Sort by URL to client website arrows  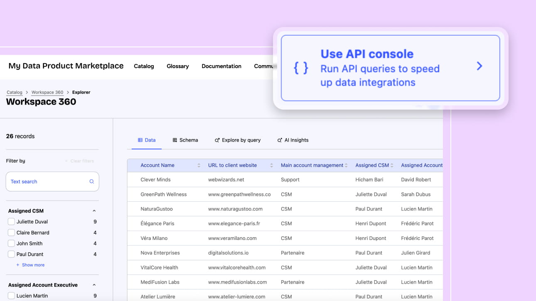[271, 165]
